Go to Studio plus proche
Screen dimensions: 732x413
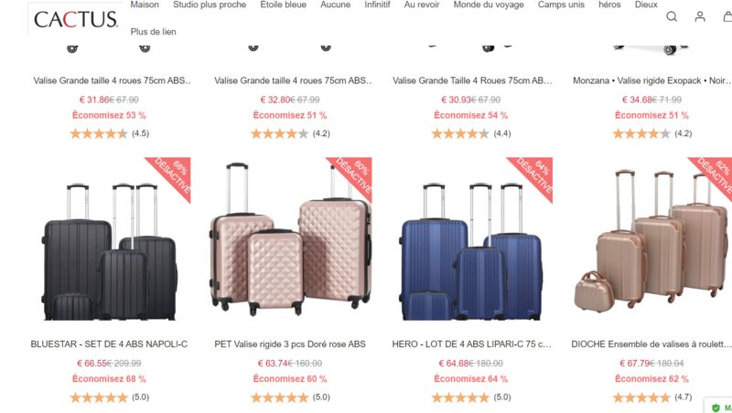tap(210, 5)
